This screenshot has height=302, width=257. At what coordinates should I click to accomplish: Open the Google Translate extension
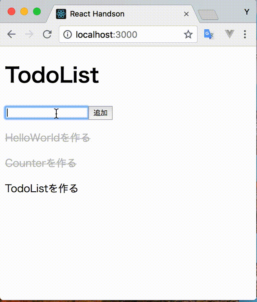[x=209, y=34]
